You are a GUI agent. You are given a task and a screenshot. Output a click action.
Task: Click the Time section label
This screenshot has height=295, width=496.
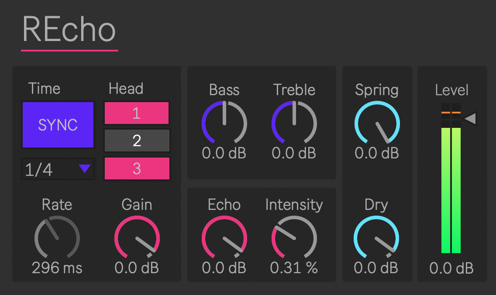(x=44, y=89)
